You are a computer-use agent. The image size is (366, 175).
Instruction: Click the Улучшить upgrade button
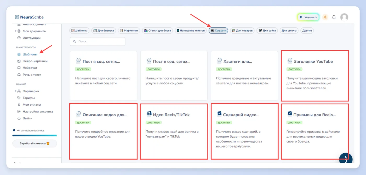click(308, 17)
